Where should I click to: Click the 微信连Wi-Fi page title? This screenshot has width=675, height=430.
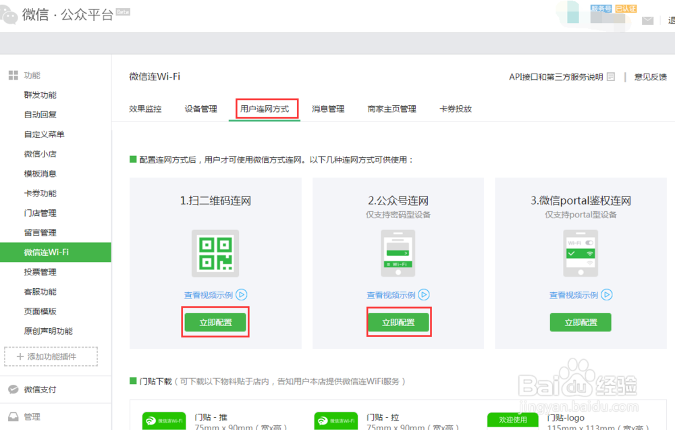(155, 76)
